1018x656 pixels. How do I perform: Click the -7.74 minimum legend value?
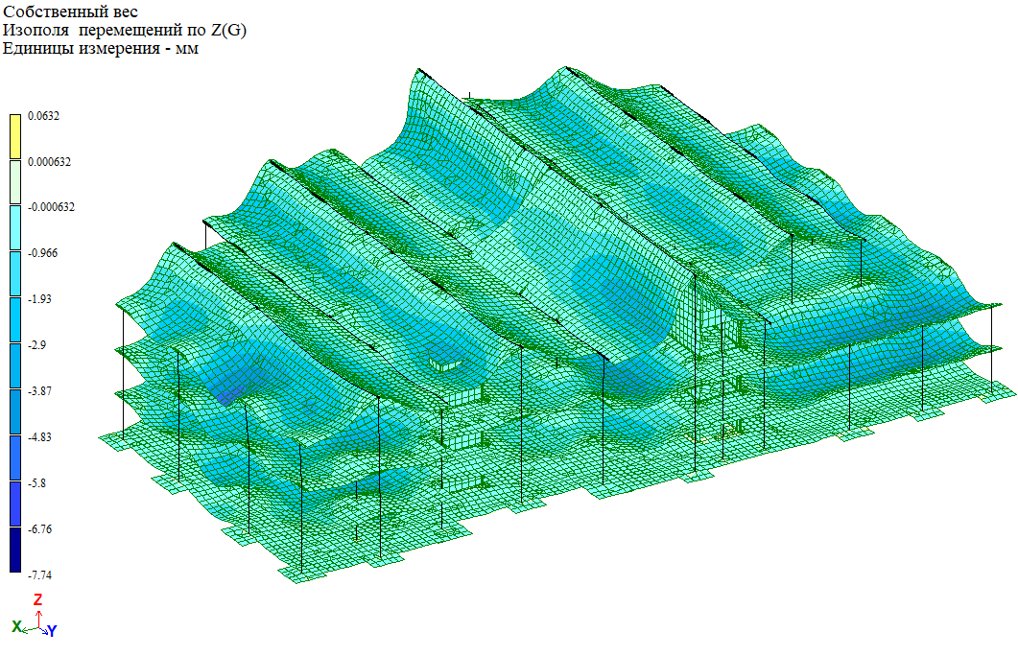tap(42, 574)
